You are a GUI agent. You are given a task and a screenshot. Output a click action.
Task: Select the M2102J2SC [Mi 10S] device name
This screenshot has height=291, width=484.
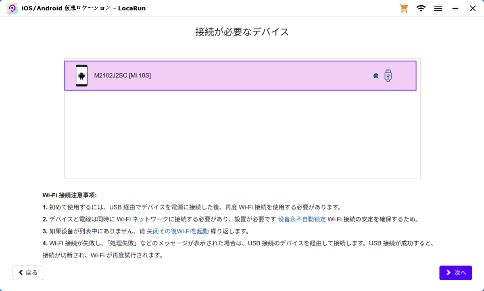tap(122, 75)
